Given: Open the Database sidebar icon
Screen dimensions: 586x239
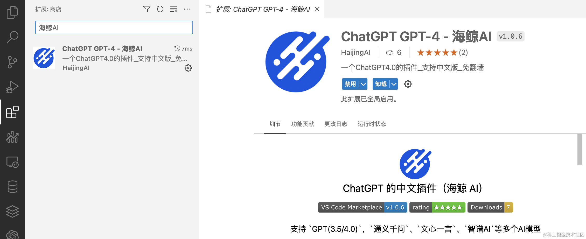Looking at the screenshot, I should 12,187.
